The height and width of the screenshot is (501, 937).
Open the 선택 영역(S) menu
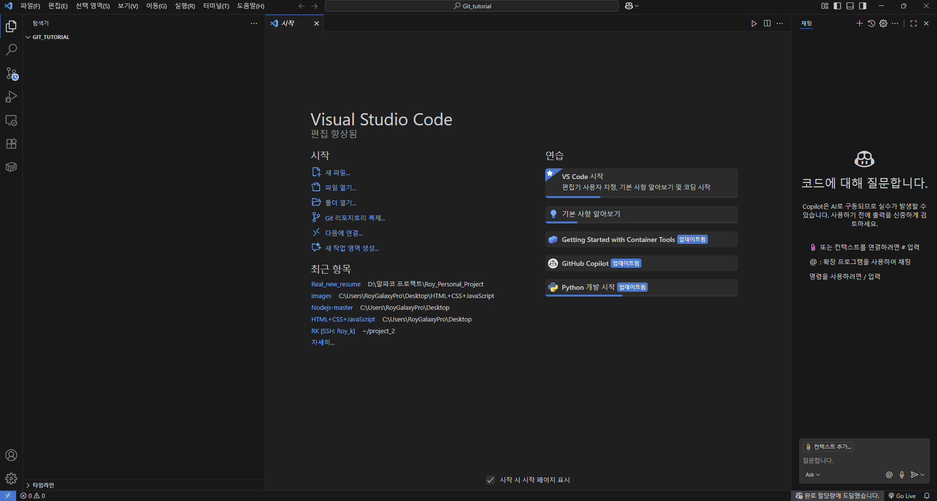(x=93, y=6)
